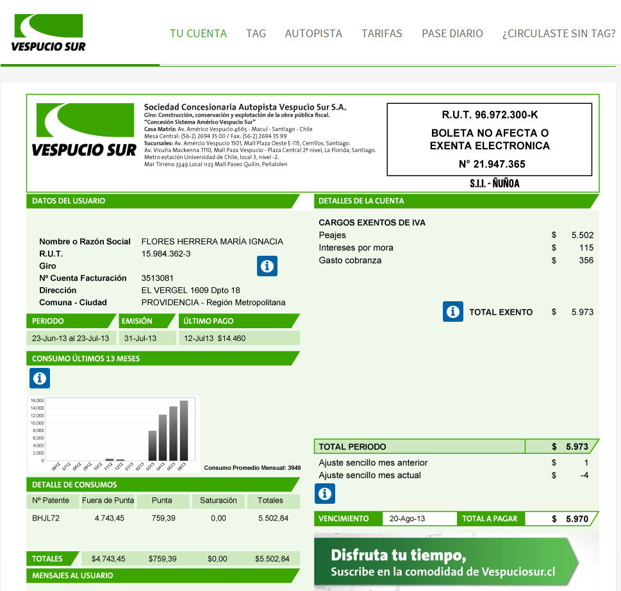Click the totals row amount $5.502,84
Image resolution: width=621 pixels, height=591 pixels.
pos(272,559)
